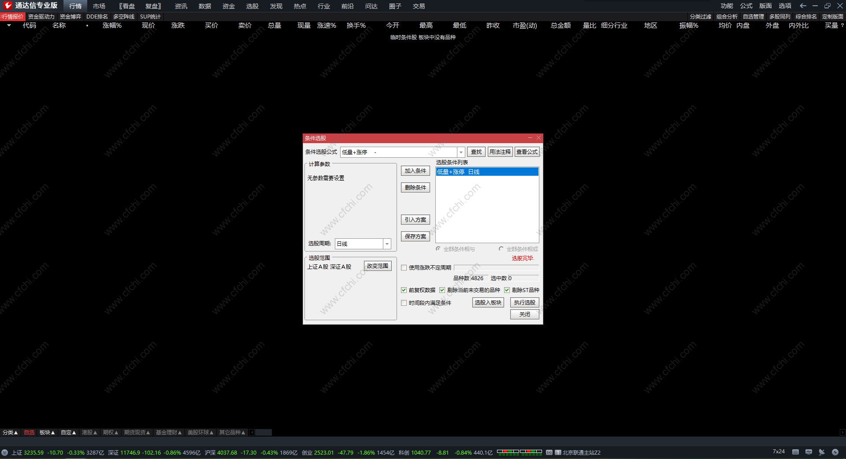
Task: Expand the 板块 bottom tab menu
Action: (47, 433)
